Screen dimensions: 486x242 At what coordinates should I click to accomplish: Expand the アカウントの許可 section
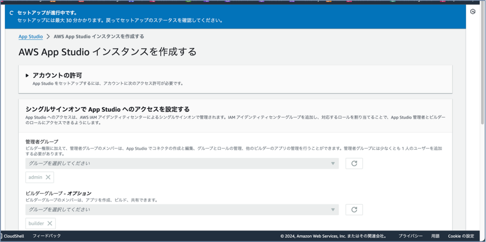click(x=28, y=75)
